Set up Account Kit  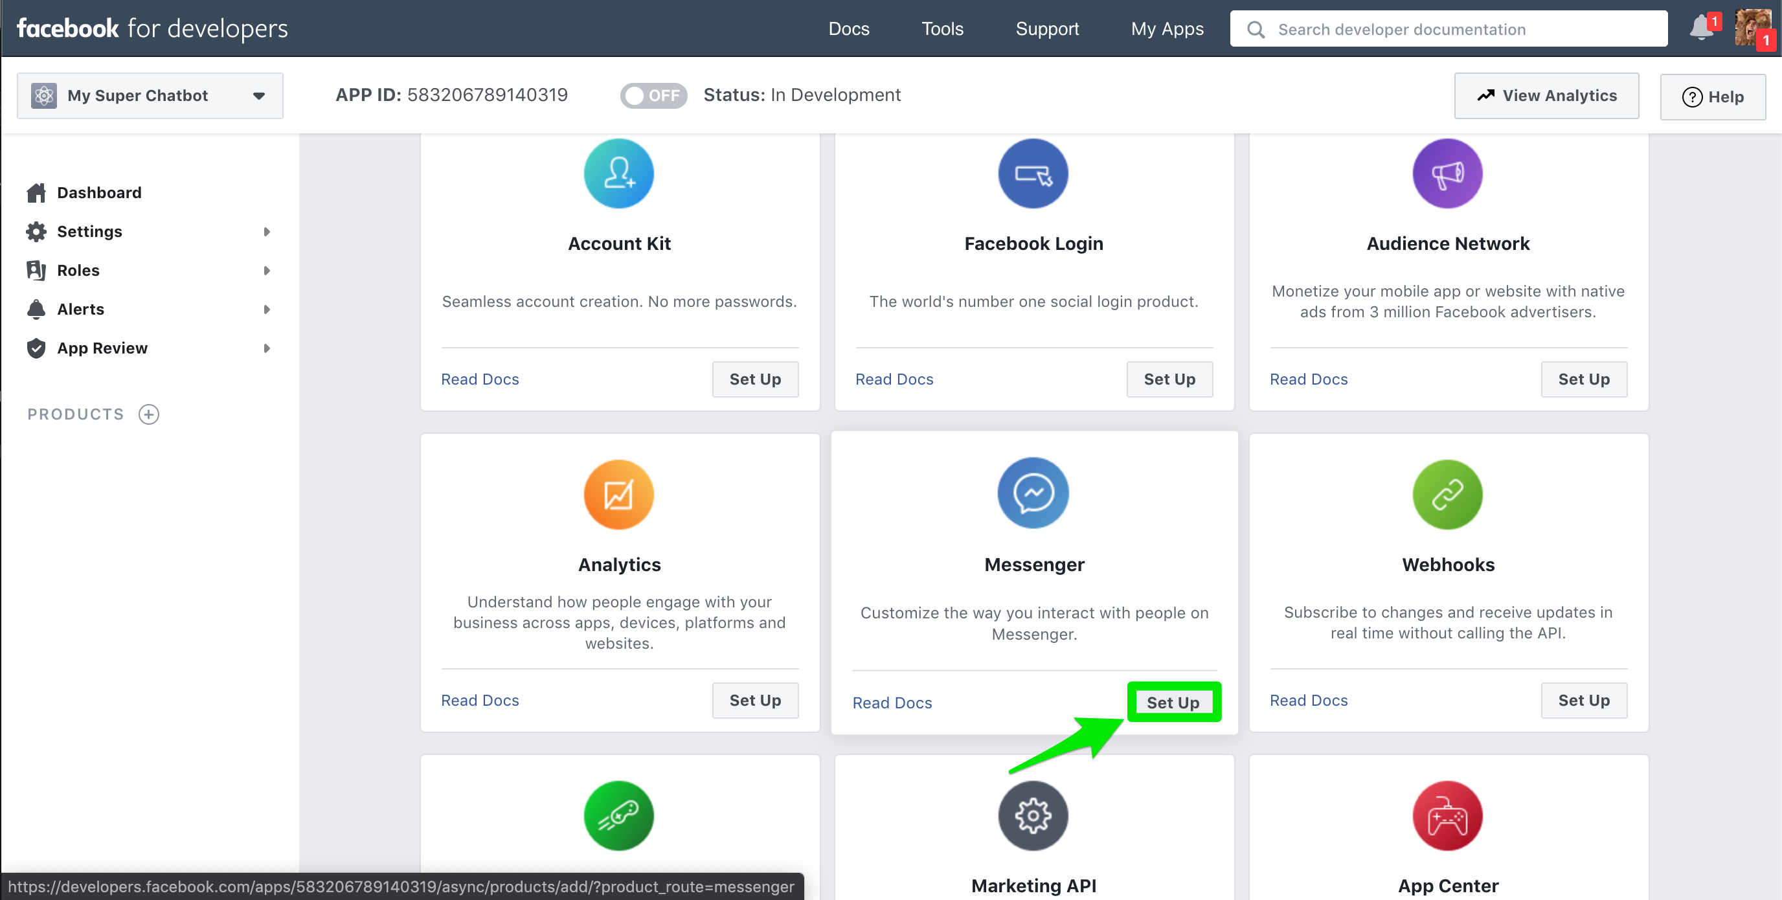coord(755,378)
